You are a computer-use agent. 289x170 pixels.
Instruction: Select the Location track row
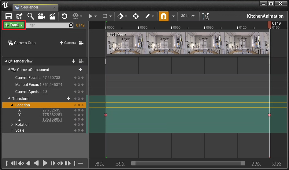tap(23, 105)
